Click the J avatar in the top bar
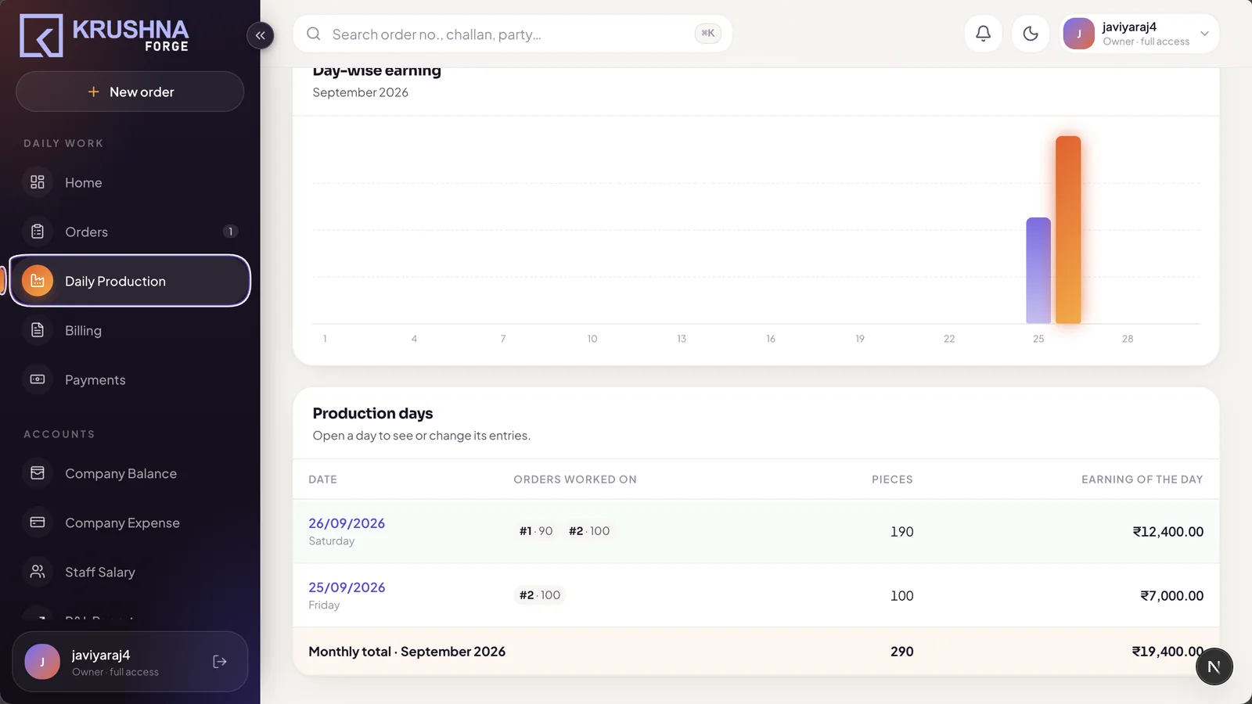Image resolution: width=1252 pixels, height=704 pixels. point(1079,34)
